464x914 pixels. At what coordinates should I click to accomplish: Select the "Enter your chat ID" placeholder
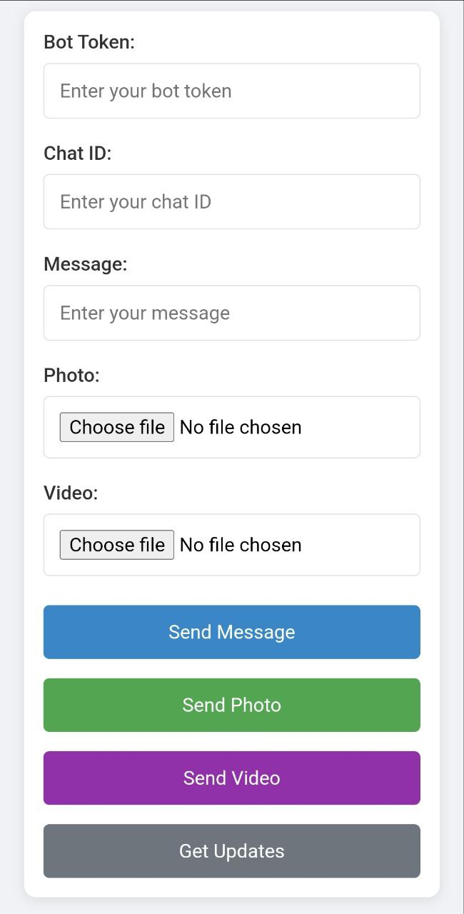click(x=136, y=201)
